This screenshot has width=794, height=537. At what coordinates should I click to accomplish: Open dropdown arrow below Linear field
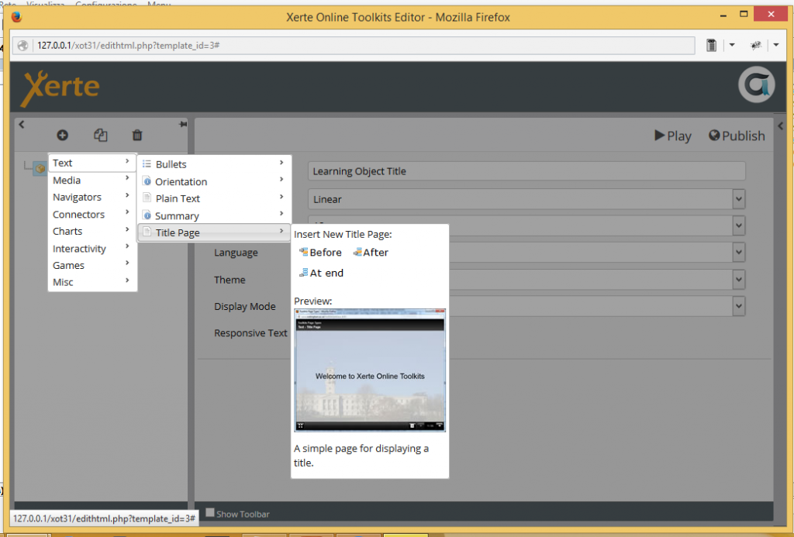(738, 225)
